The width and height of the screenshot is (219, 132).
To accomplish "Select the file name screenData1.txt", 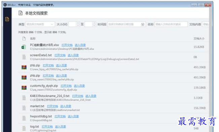I will click(x=41, y=55).
